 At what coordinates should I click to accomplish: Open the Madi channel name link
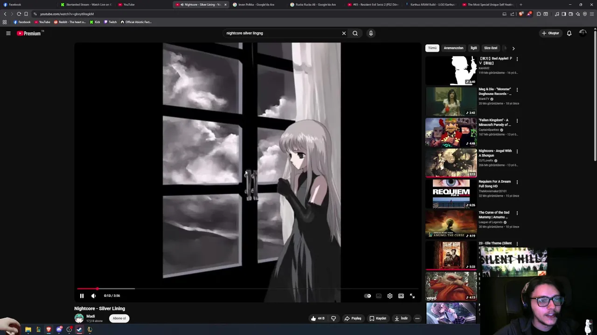coord(90,316)
